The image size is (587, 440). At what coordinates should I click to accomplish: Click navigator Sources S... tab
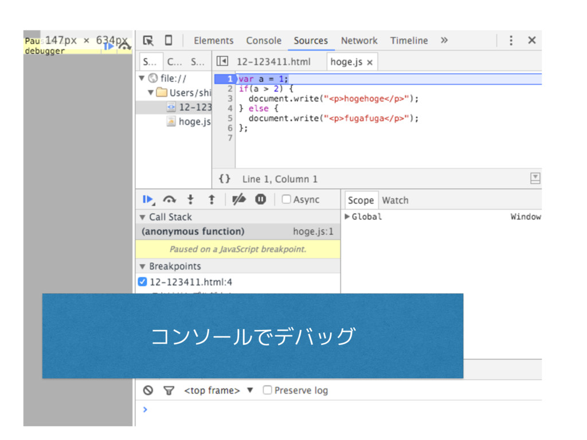click(150, 62)
